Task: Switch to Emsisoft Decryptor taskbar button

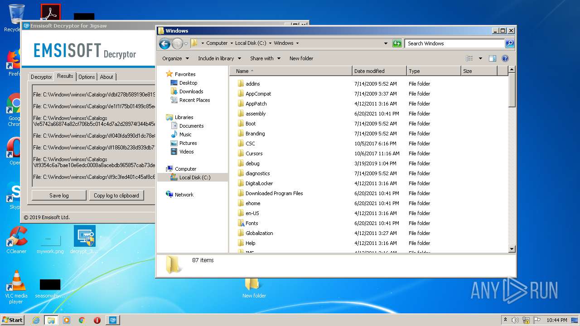Action: click(112, 320)
